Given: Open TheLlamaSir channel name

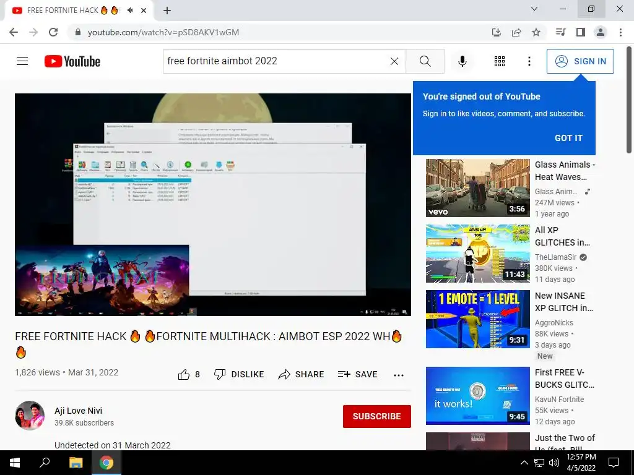Looking at the screenshot, I should (555, 257).
